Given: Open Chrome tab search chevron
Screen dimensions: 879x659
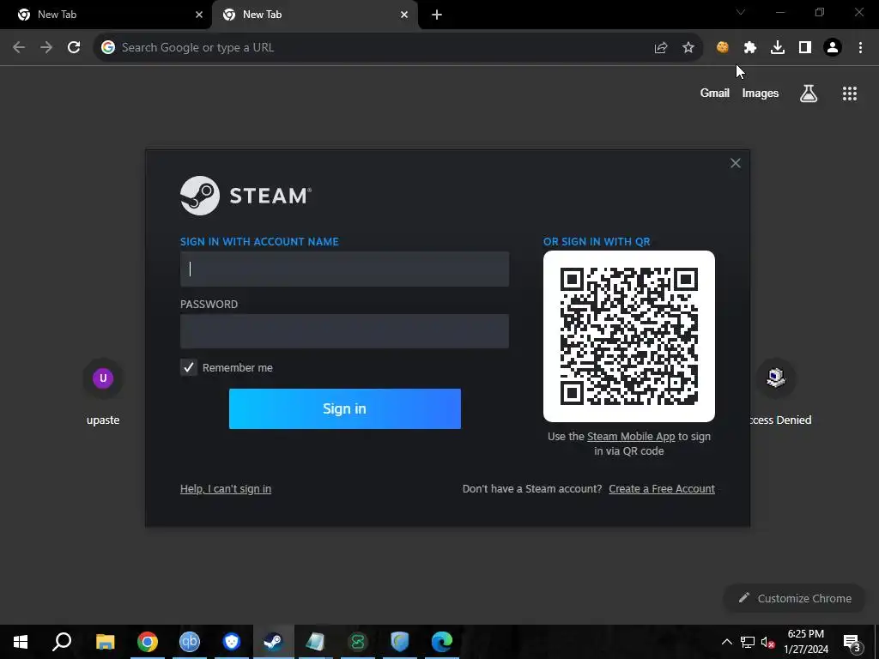Looking at the screenshot, I should (741, 12).
